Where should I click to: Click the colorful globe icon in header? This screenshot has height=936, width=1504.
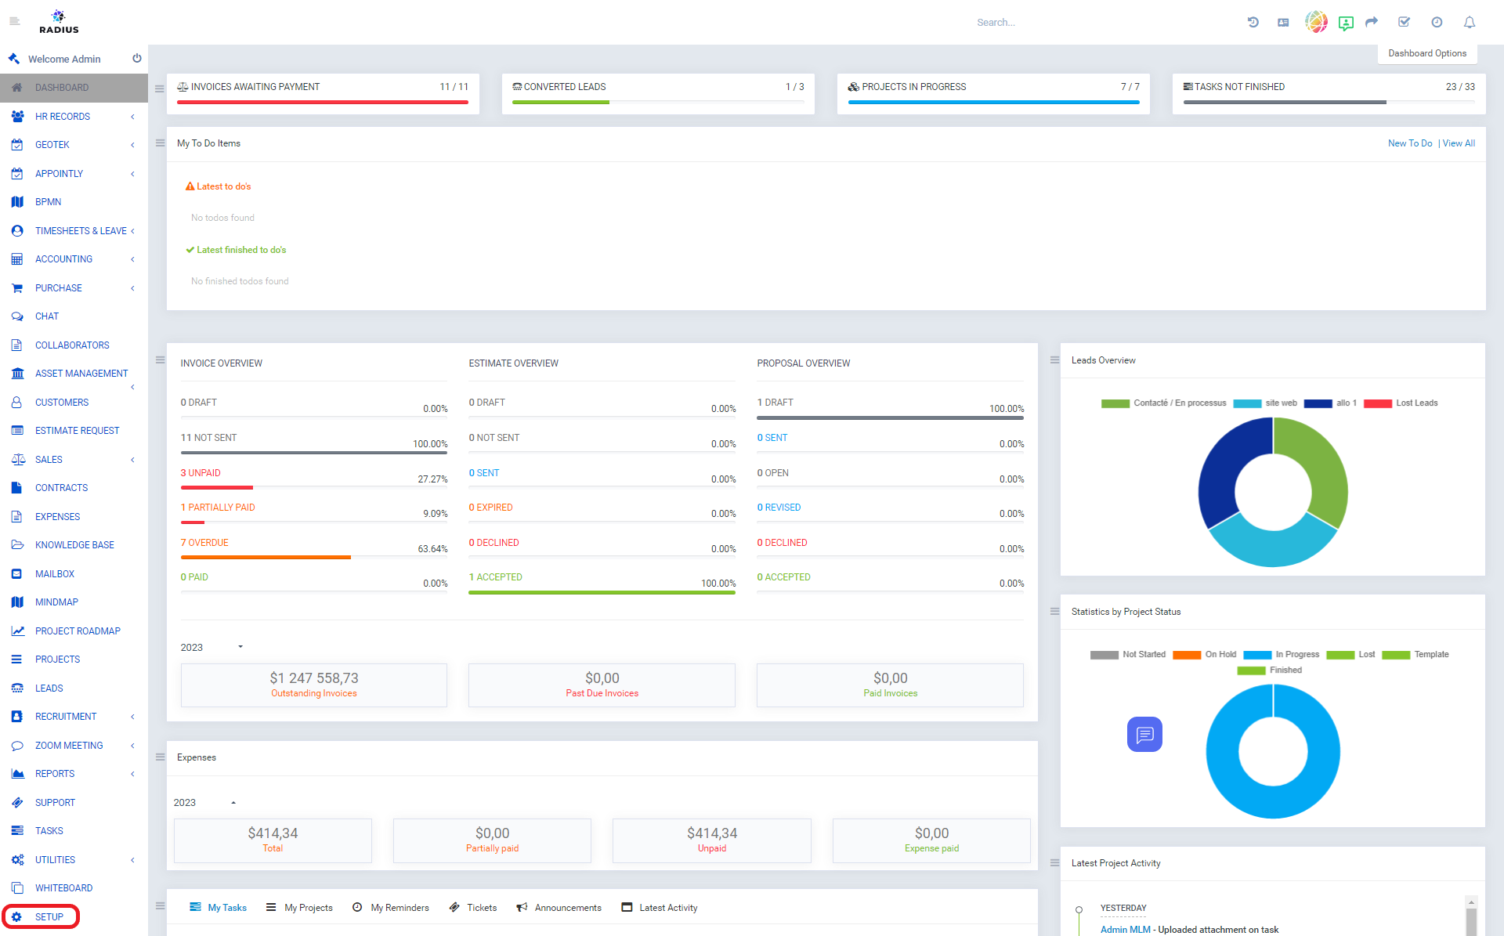tap(1316, 22)
